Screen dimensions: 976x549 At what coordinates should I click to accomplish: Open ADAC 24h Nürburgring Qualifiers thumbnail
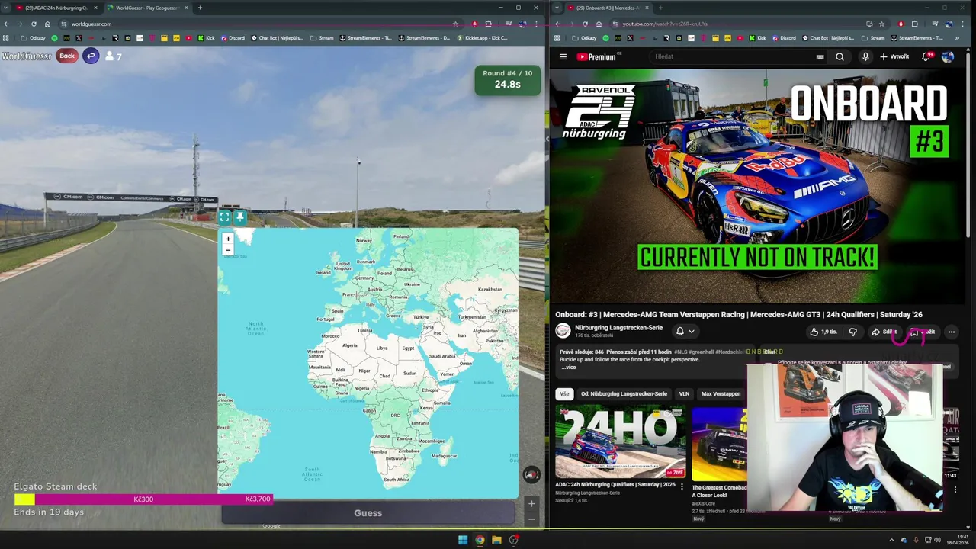(x=620, y=442)
